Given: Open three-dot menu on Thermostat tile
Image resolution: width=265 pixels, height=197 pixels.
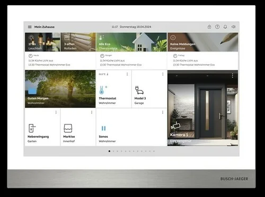Looking at the screenshot, I should point(127,74).
